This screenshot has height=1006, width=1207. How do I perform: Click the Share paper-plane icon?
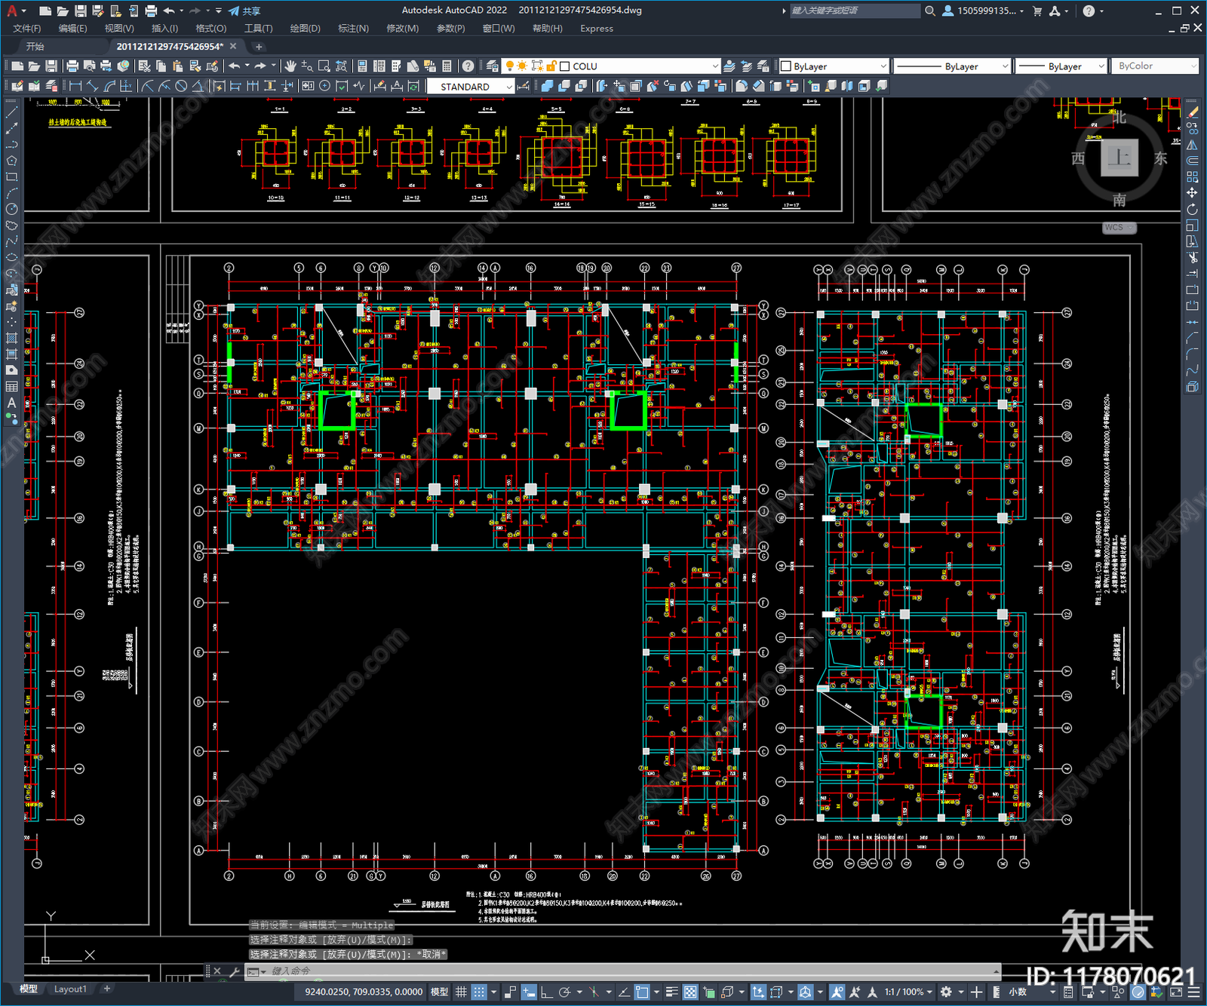234,11
